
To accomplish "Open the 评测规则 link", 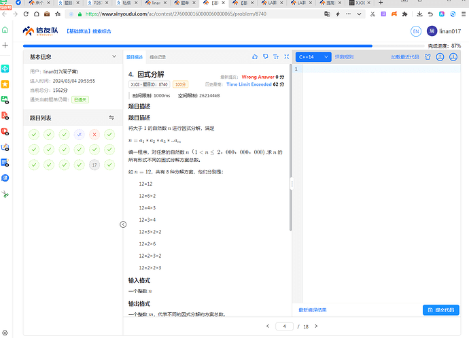I will [x=344, y=57].
